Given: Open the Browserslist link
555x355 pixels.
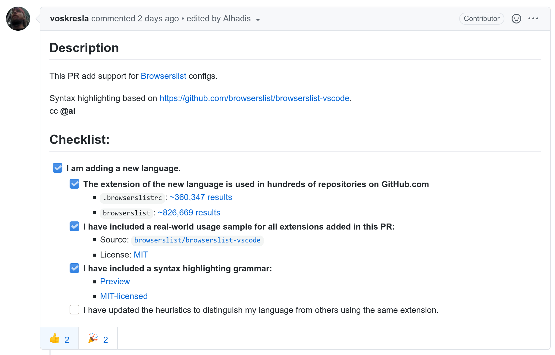Looking at the screenshot, I should [163, 76].
